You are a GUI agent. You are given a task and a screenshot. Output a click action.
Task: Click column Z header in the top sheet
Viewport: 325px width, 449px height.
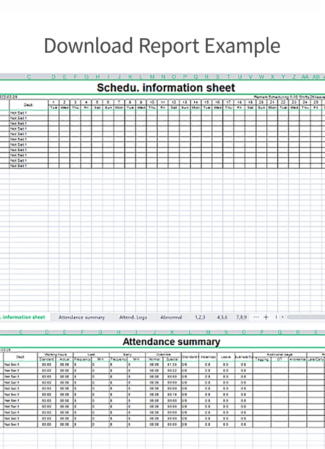pyautogui.click(x=294, y=77)
